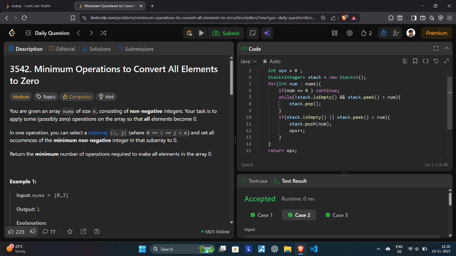Format code with align icon
The width and height of the screenshot is (456, 256).
405,61
